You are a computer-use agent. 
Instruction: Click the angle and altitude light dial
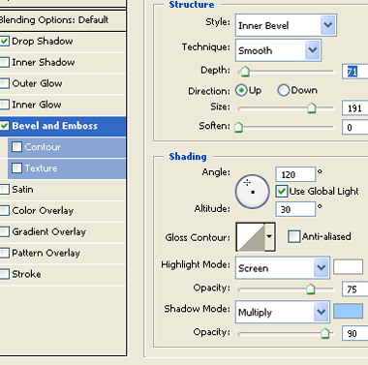252,192
